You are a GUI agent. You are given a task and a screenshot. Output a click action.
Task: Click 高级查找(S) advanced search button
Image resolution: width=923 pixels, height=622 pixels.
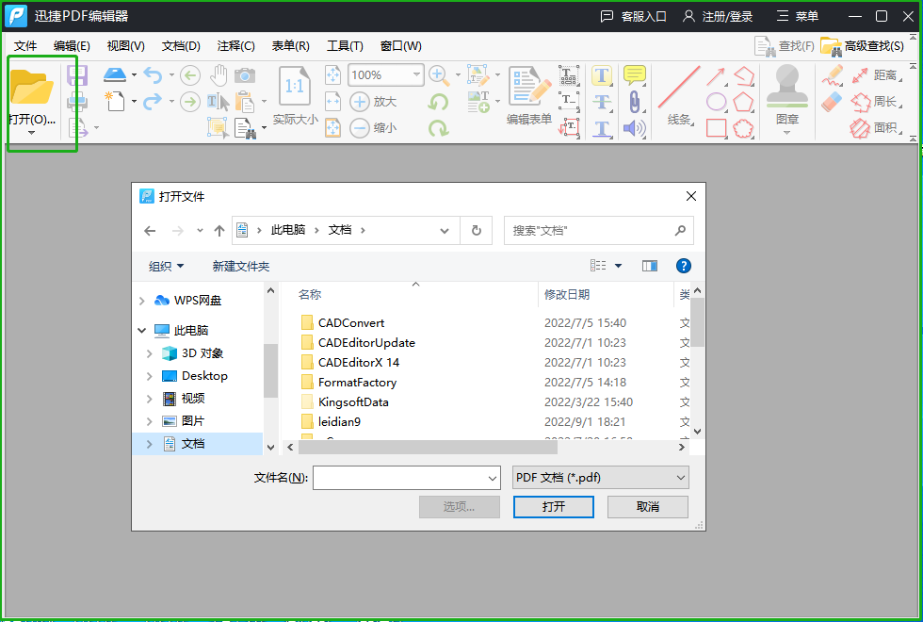pyautogui.click(x=863, y=46)
